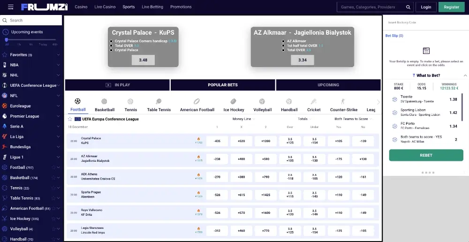The width and height of the screenshot is (469, 242).
Task: Open the Promotions page
Action: click(x=181, y=7)
